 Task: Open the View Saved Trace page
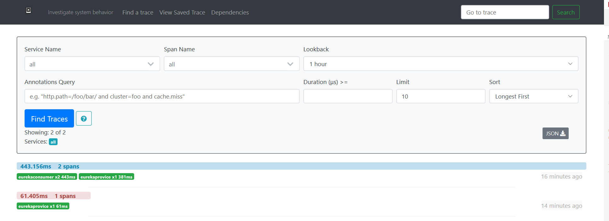182,12
